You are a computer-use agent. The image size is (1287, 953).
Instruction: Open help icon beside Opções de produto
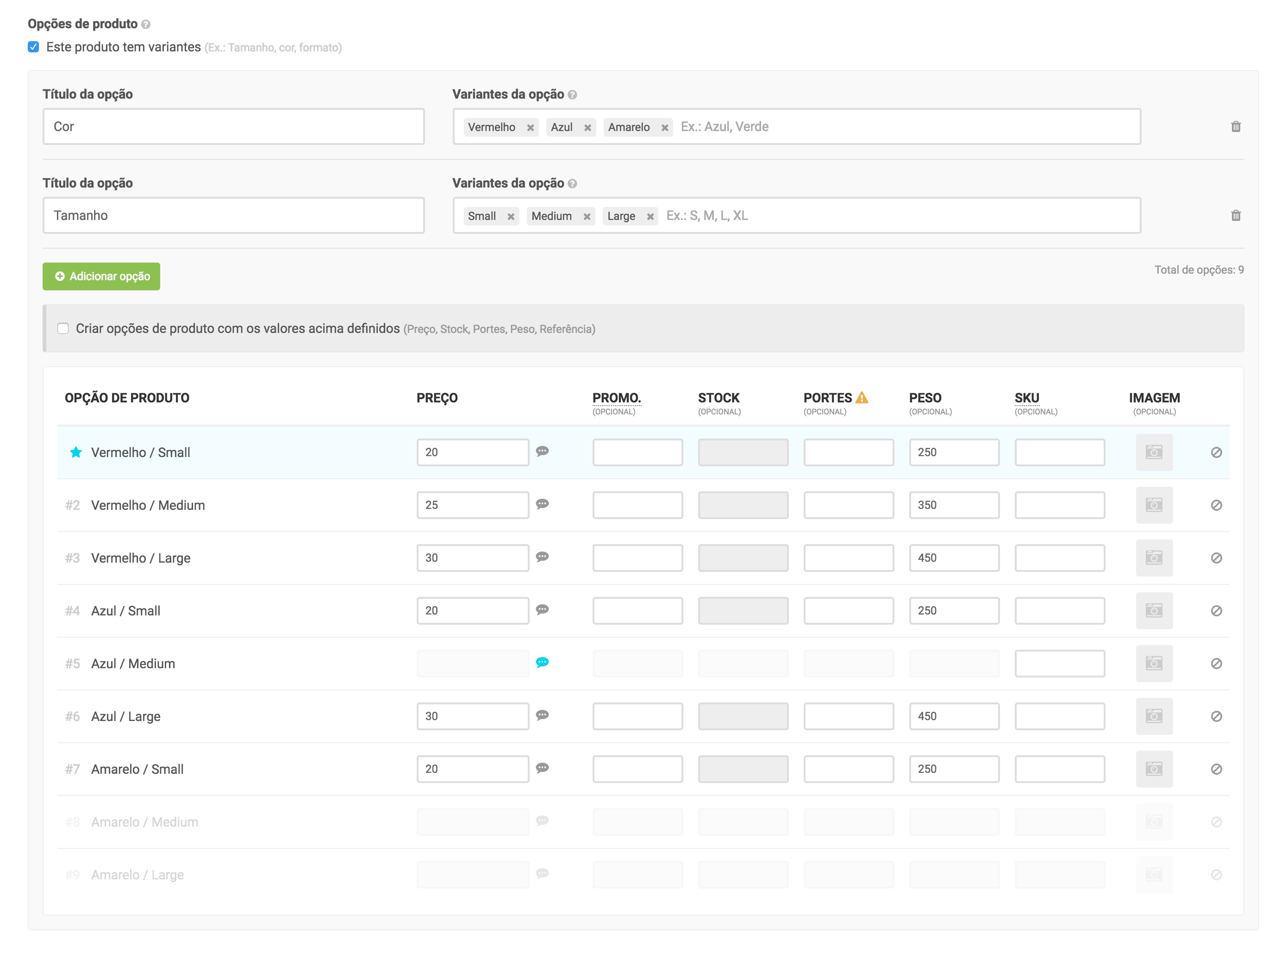click(146, 24)
